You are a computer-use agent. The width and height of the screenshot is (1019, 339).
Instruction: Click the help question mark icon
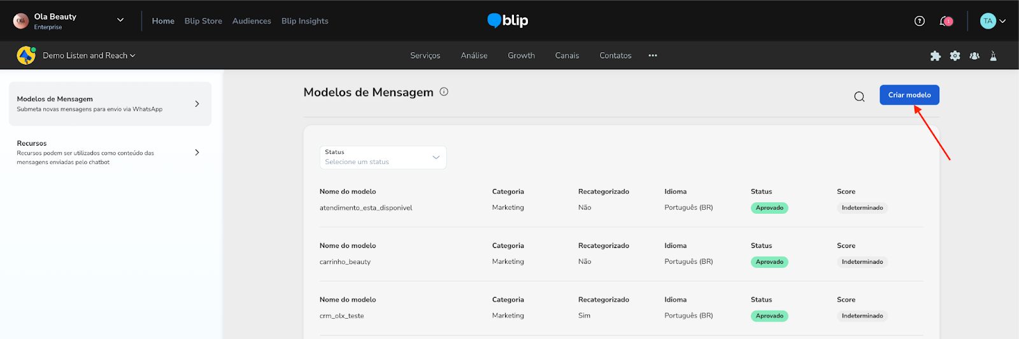coord(919,21)
